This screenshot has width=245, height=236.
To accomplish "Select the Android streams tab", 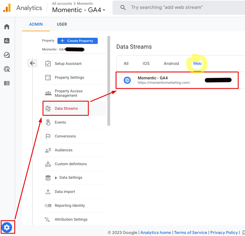I will (171, 63).
